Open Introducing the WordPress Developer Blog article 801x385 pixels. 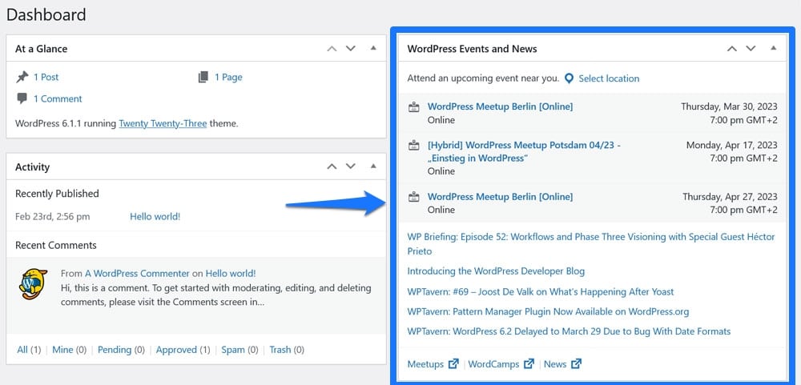coord(496,271)
